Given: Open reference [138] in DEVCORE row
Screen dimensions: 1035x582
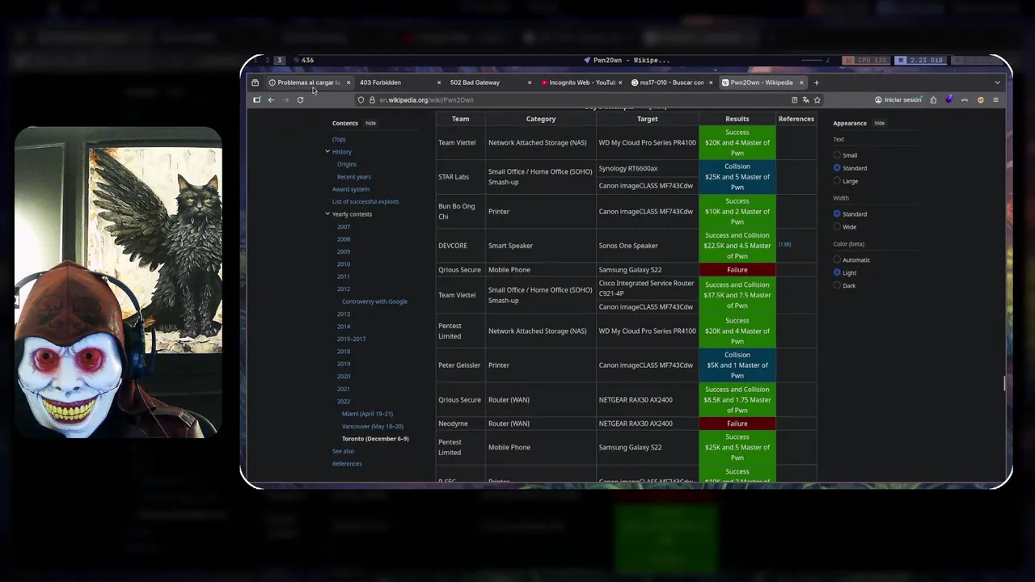Looking at the screenshot, I should (x=784, y=244).
